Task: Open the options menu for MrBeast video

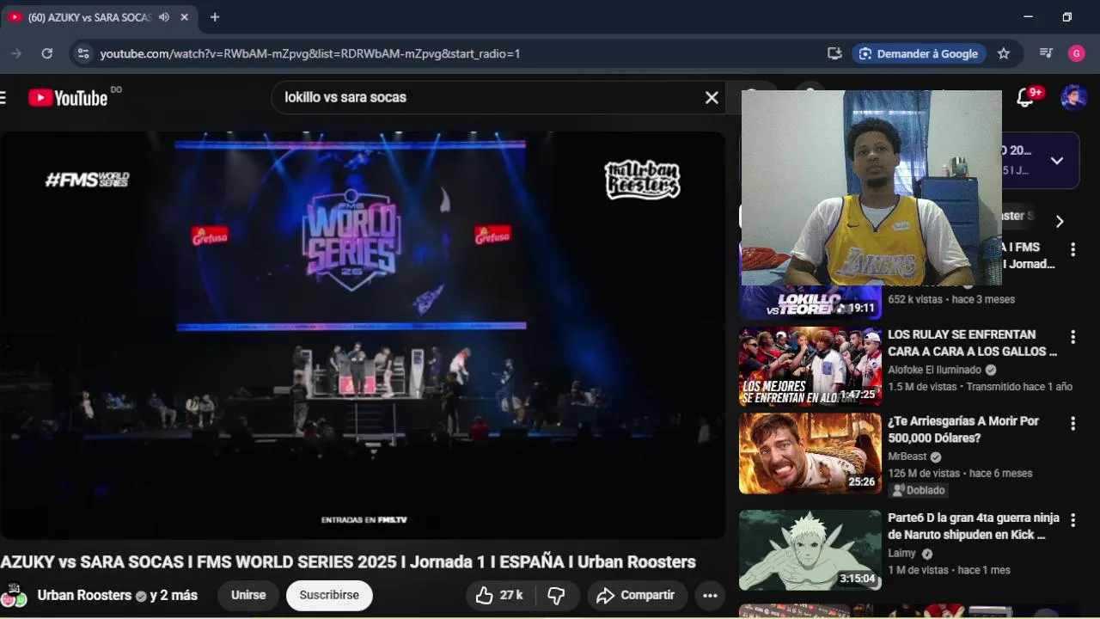Action: 1072,424
